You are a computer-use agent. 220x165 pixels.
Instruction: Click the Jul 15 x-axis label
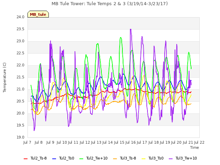pos(119,143)
